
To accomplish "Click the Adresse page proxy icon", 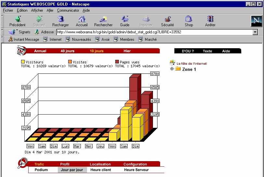I will coord(37,32).
